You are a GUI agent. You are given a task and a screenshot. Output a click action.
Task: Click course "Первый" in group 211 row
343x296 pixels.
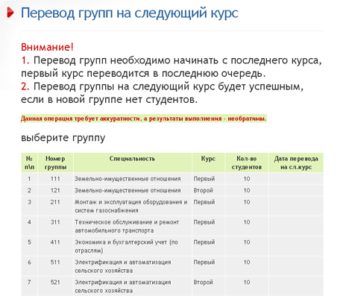[204, 202]
